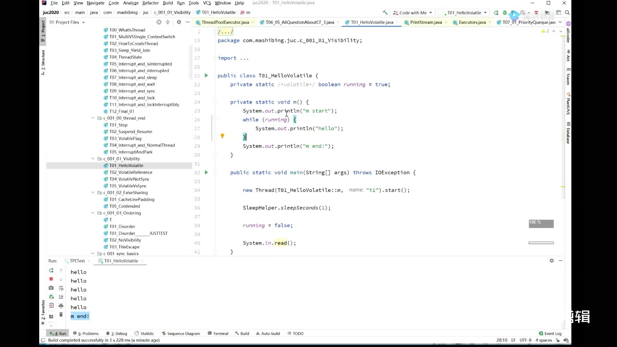The width and height of the screenshot is (617, 347).
Task: Click the Search everywhere magnifier icon
Action: [x=568, y=12]
